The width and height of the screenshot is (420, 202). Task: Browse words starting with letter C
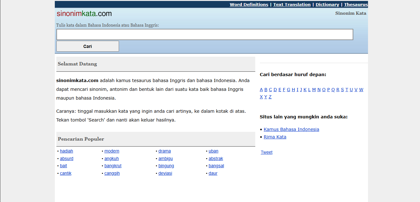(270, 90)
